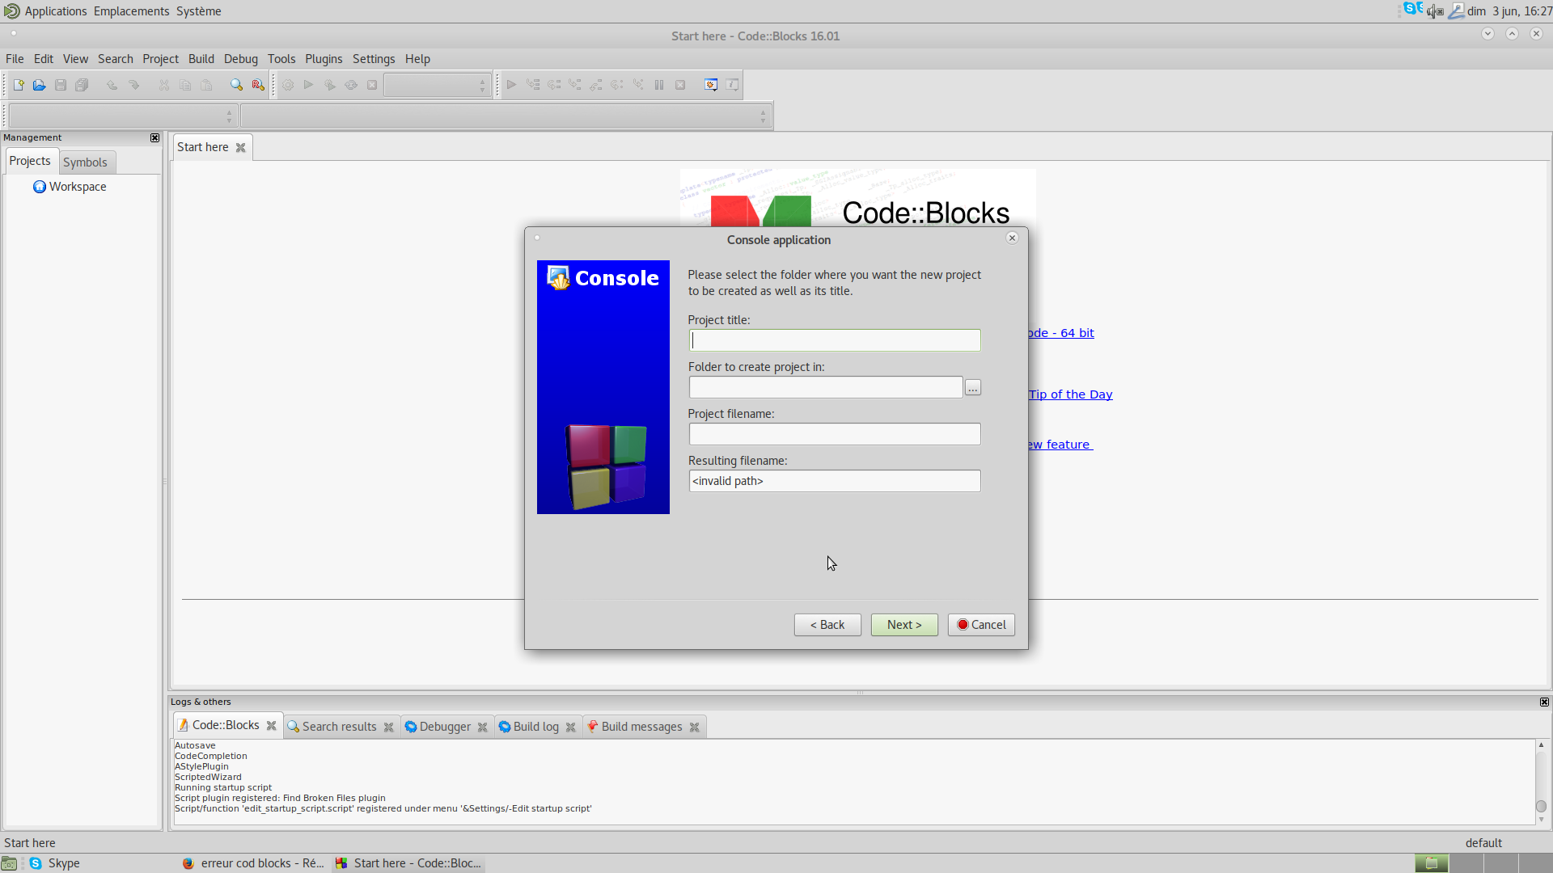Click the Save file toolbar icon
This screenshot has height=873, width=1553.
61,85
